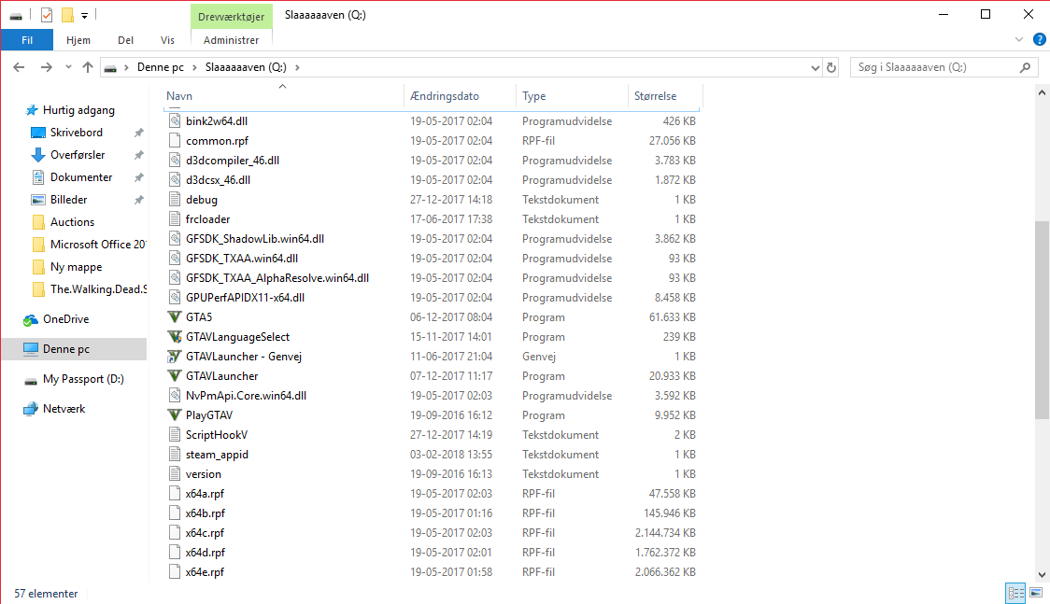Select the d3dcompiler_46.dll file name
The height and width of the screenshot is (604, 1050).
click(x=233, y=161)
